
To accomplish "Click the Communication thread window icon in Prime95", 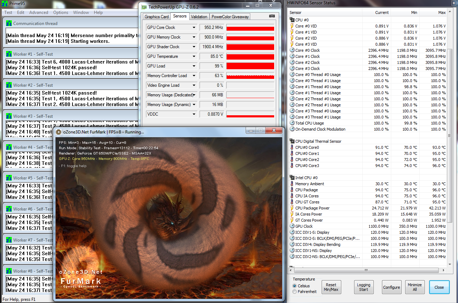I will (x=9, y=24).
